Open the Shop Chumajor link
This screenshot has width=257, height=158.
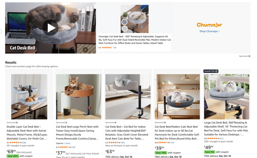point(209,31)
